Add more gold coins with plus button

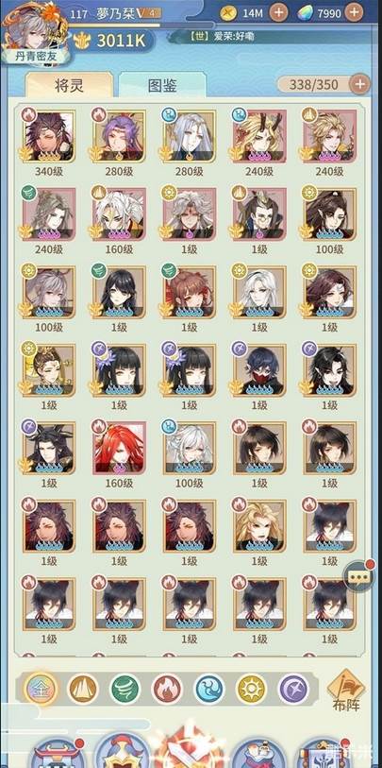pyautogui.click(x=279, y=12)
